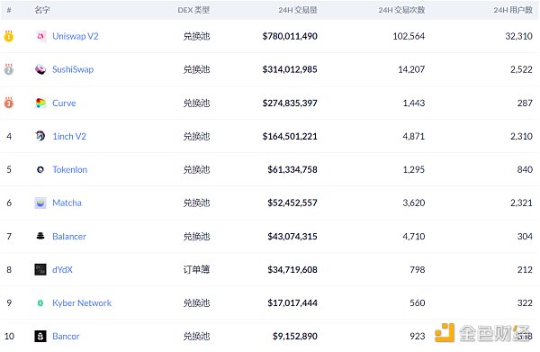The height and width of the screenshot is (352, 540).
Task: Open the SushiSwap name link
Action: (73, 69)
